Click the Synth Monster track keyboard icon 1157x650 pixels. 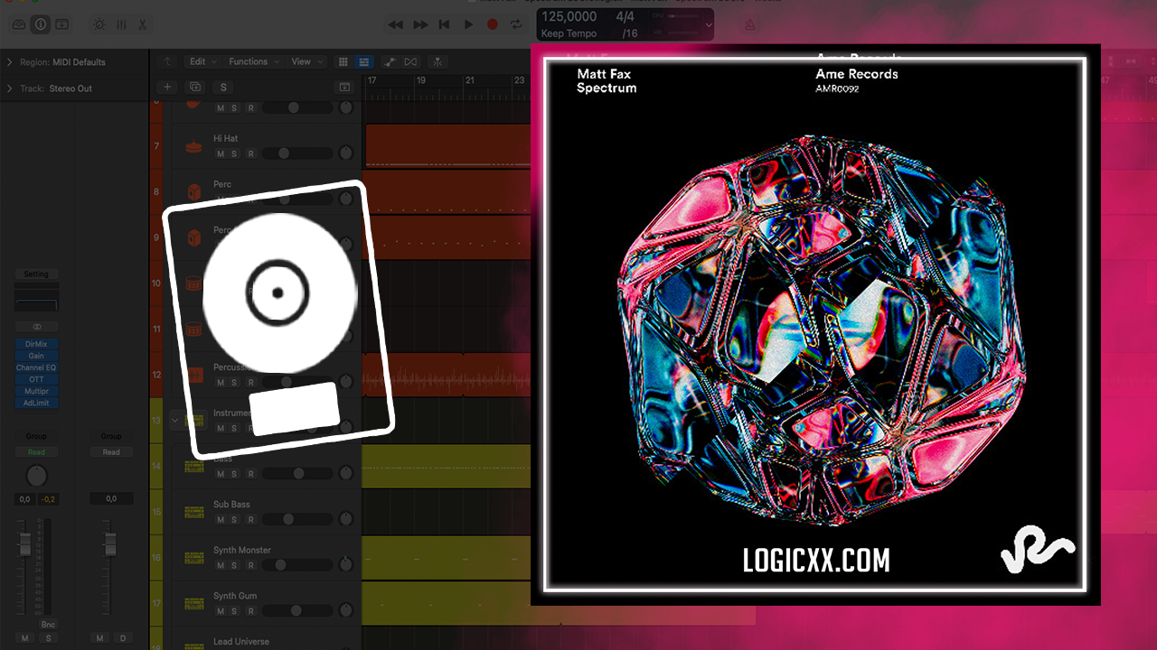[x=193, y=558]
